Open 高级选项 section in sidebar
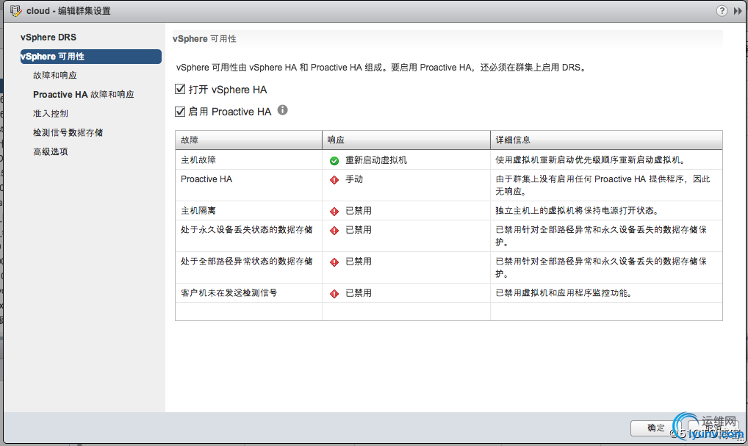Image resolution: width=748 pixels, height=446 pixels. (x=51, y=151)
